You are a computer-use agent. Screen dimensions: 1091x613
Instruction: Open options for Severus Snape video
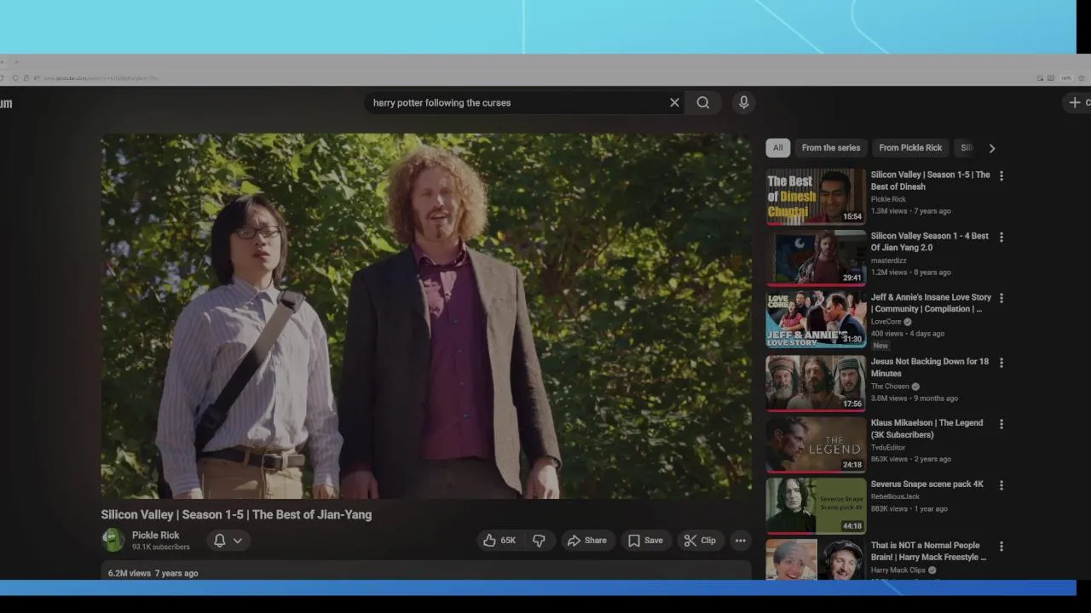(1002, 485)
